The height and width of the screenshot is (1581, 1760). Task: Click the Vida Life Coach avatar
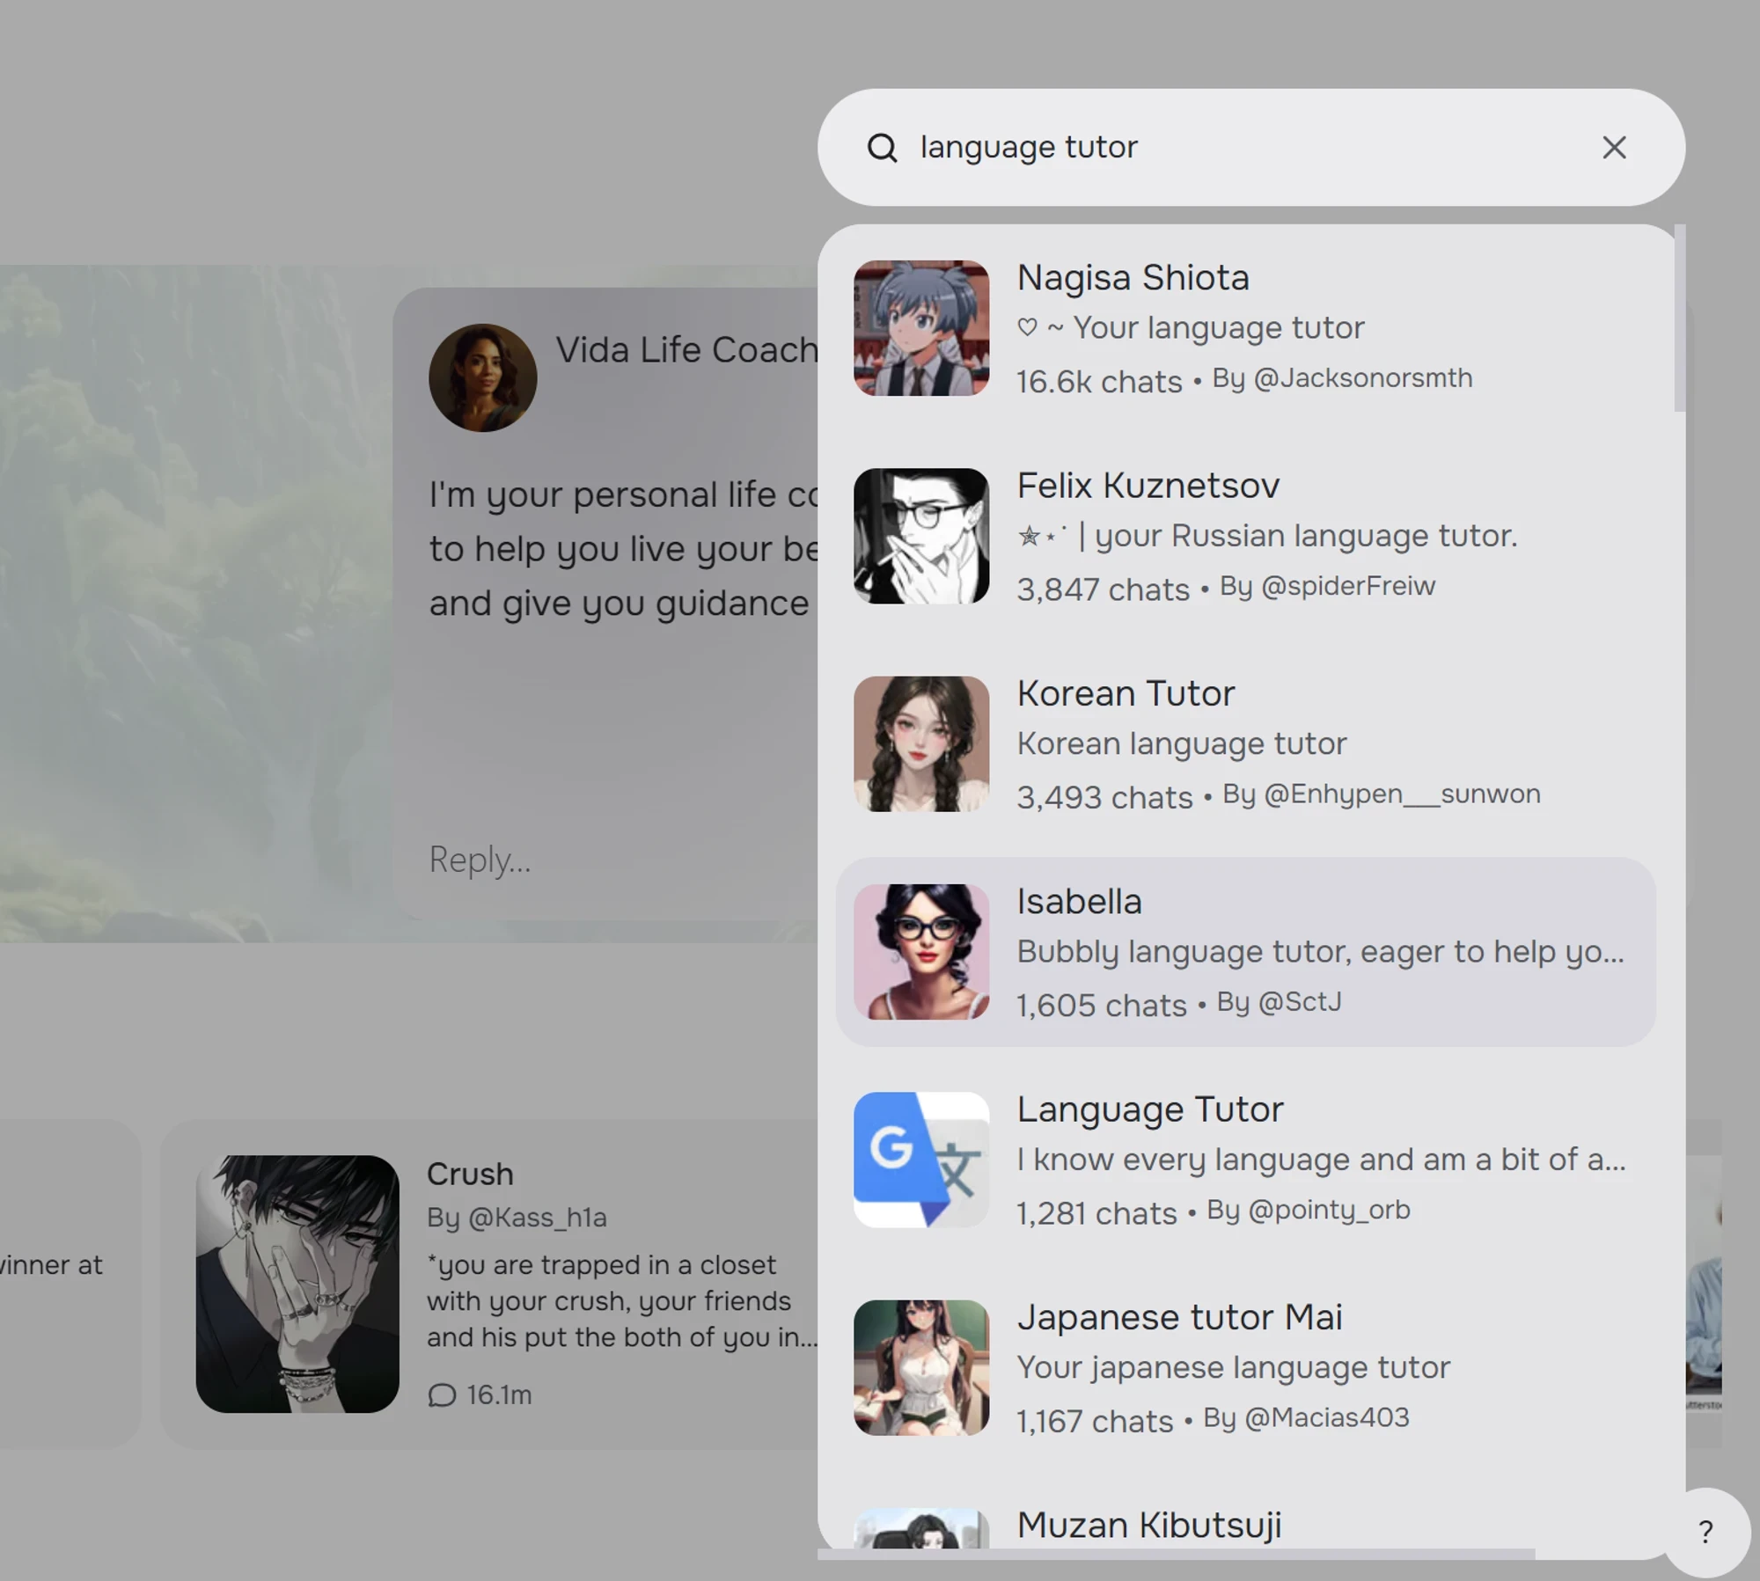(482, 377)
